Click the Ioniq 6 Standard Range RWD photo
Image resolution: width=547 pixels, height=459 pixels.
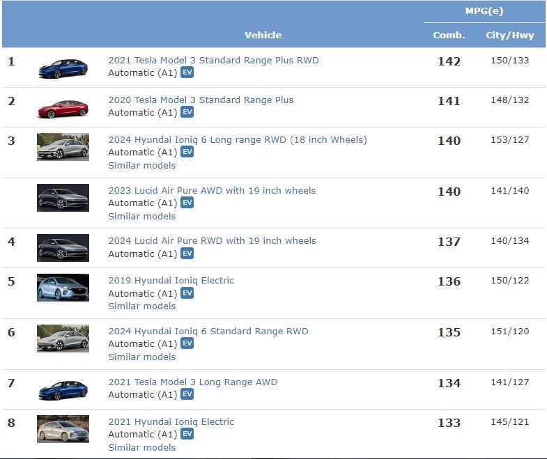[63, 339]
